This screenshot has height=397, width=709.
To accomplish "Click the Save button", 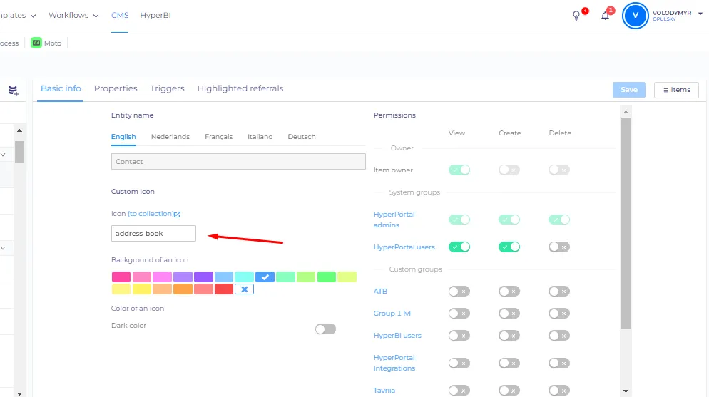I will tap(629, 89).
